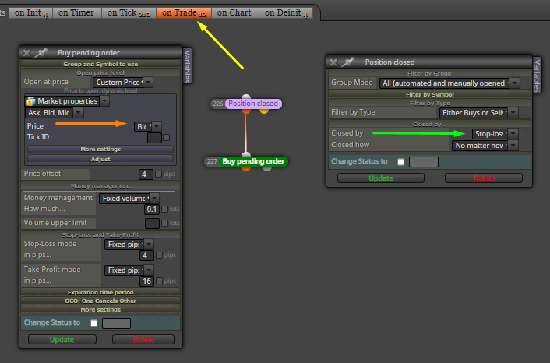Switch to the on Timer tab
This screenshot has width=550, height=363.
coord(76,13)
